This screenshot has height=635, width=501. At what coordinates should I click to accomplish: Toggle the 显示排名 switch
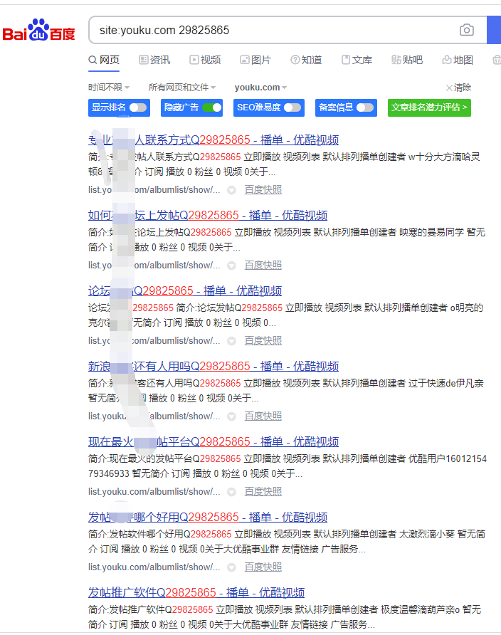coord(138,107)
